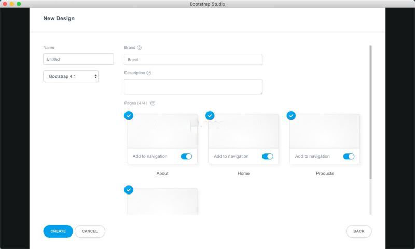Select the Home page thumbnail
This screenshot has width=415, height=249.
click(243, 131)
